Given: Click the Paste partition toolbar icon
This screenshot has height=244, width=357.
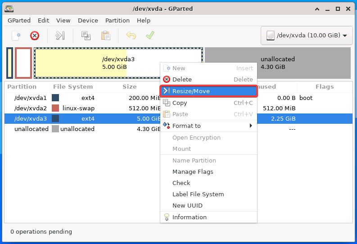Looking at the screenshot, I should (106, 36).
